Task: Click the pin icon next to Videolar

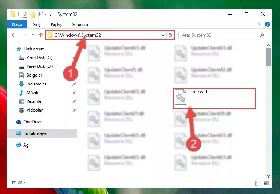Action: coord(74,110)
